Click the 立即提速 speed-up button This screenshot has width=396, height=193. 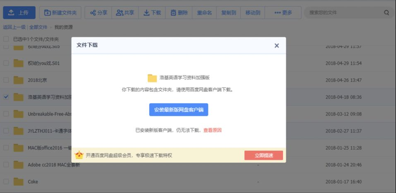pyautogui.click(x=264, y=155)
